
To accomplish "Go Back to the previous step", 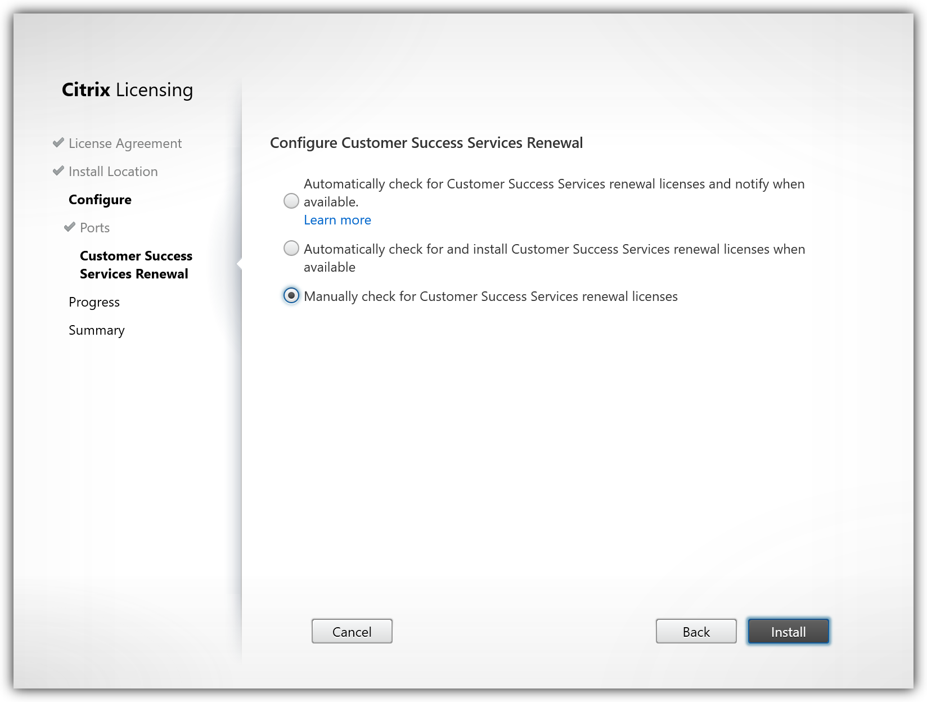I will coord(696,631).
